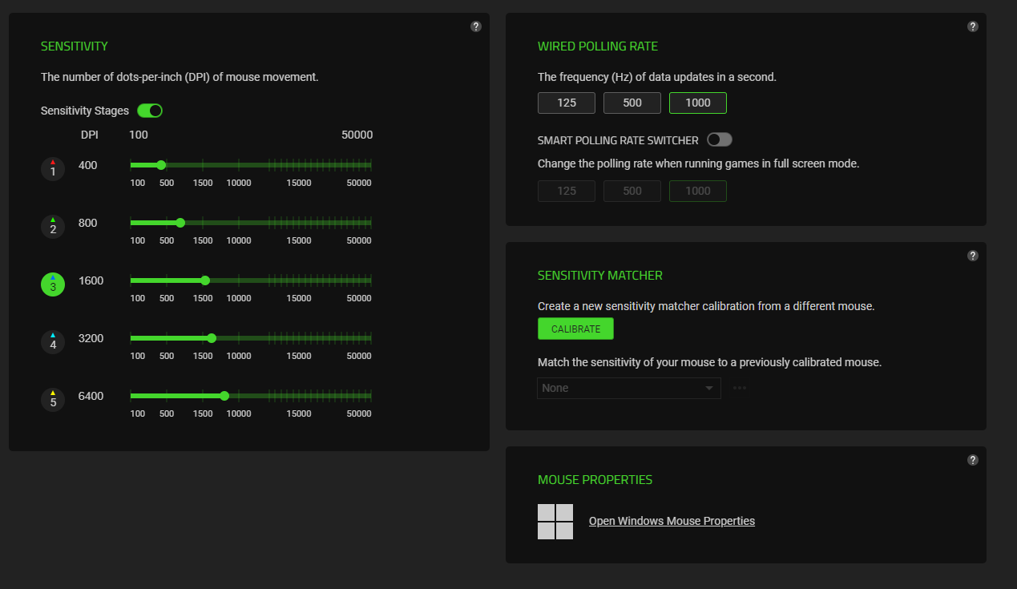Open help icon in Sensitivity panel
This screenshot has height=589, width=1017.
pyautogui.click(x=476, y=26)
